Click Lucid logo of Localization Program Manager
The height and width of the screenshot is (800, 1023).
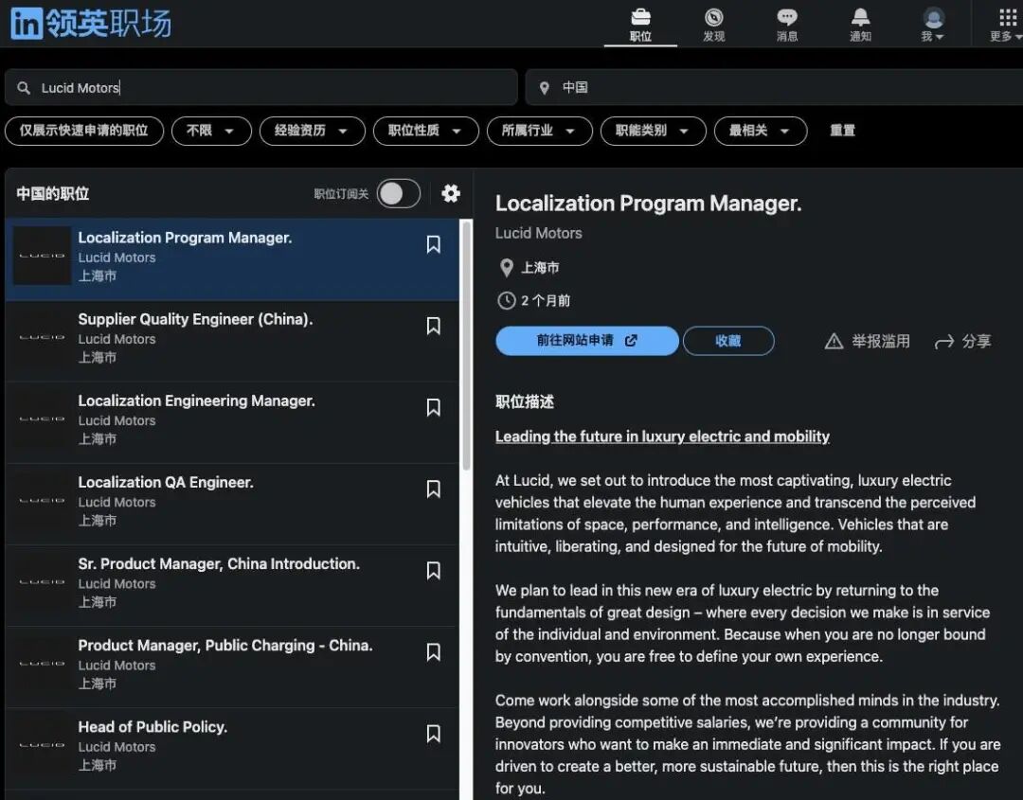point(42,256)
